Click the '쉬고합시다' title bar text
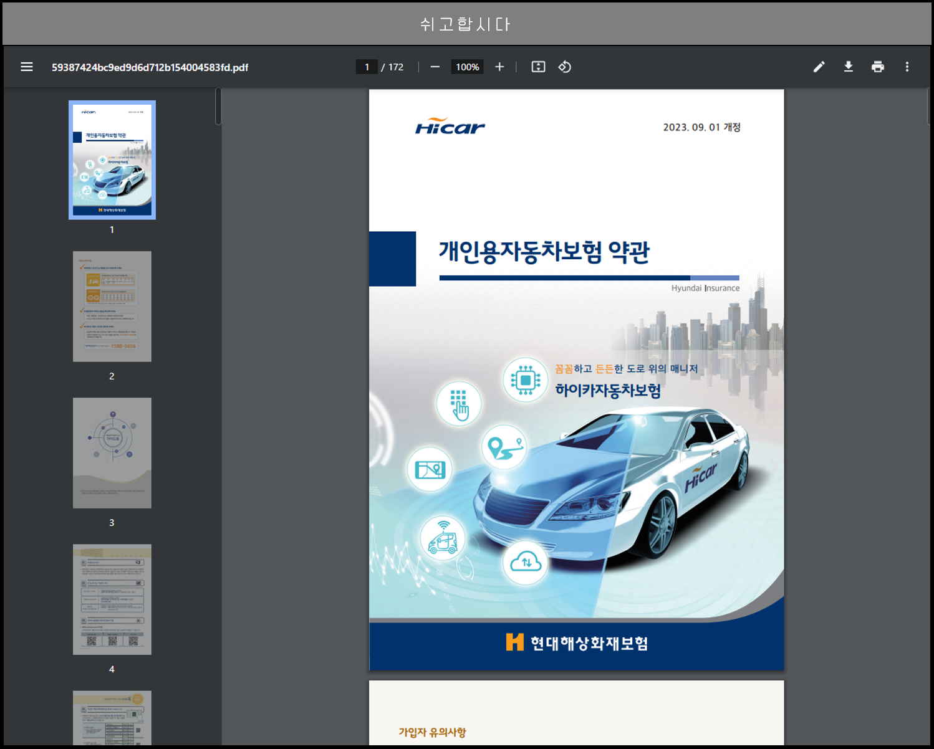This screenshot has width=934, height=749. 465,24
